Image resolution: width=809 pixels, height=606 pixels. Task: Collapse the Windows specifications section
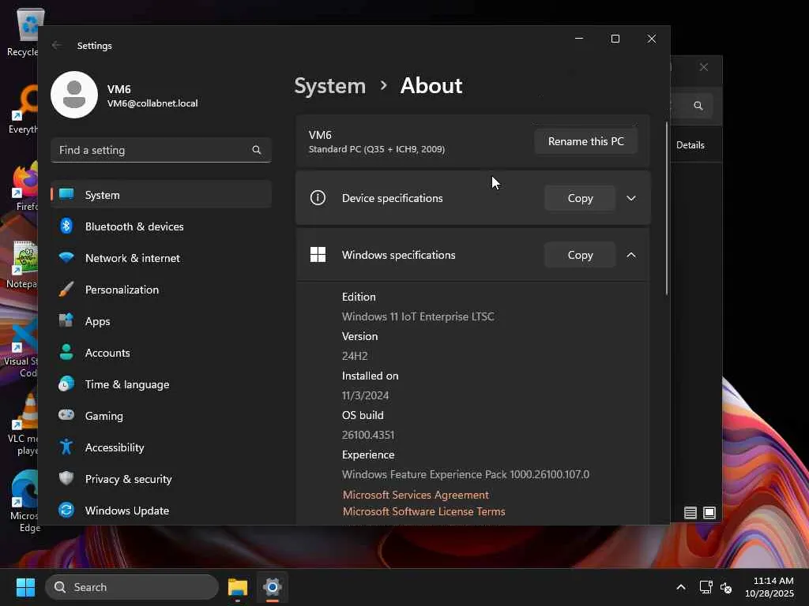pos(631,255)
